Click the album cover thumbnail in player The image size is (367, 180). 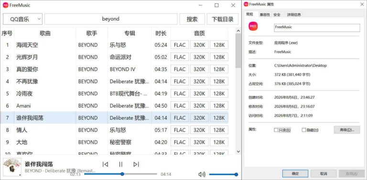point(12,167)
